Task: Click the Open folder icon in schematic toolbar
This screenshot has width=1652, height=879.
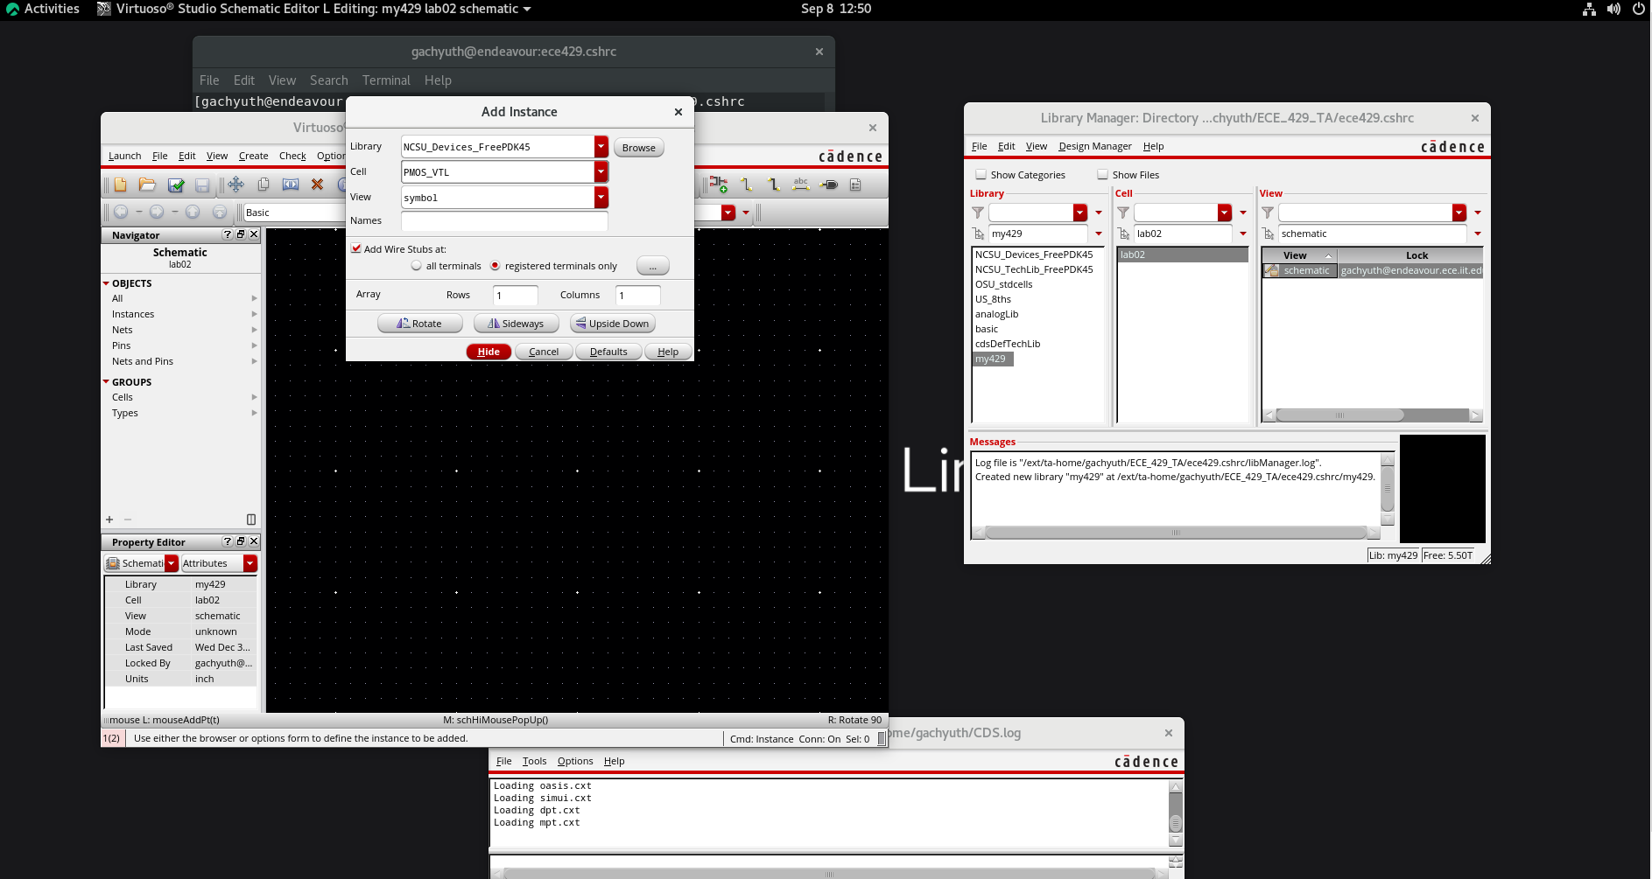Action: [x=147, y=185]
